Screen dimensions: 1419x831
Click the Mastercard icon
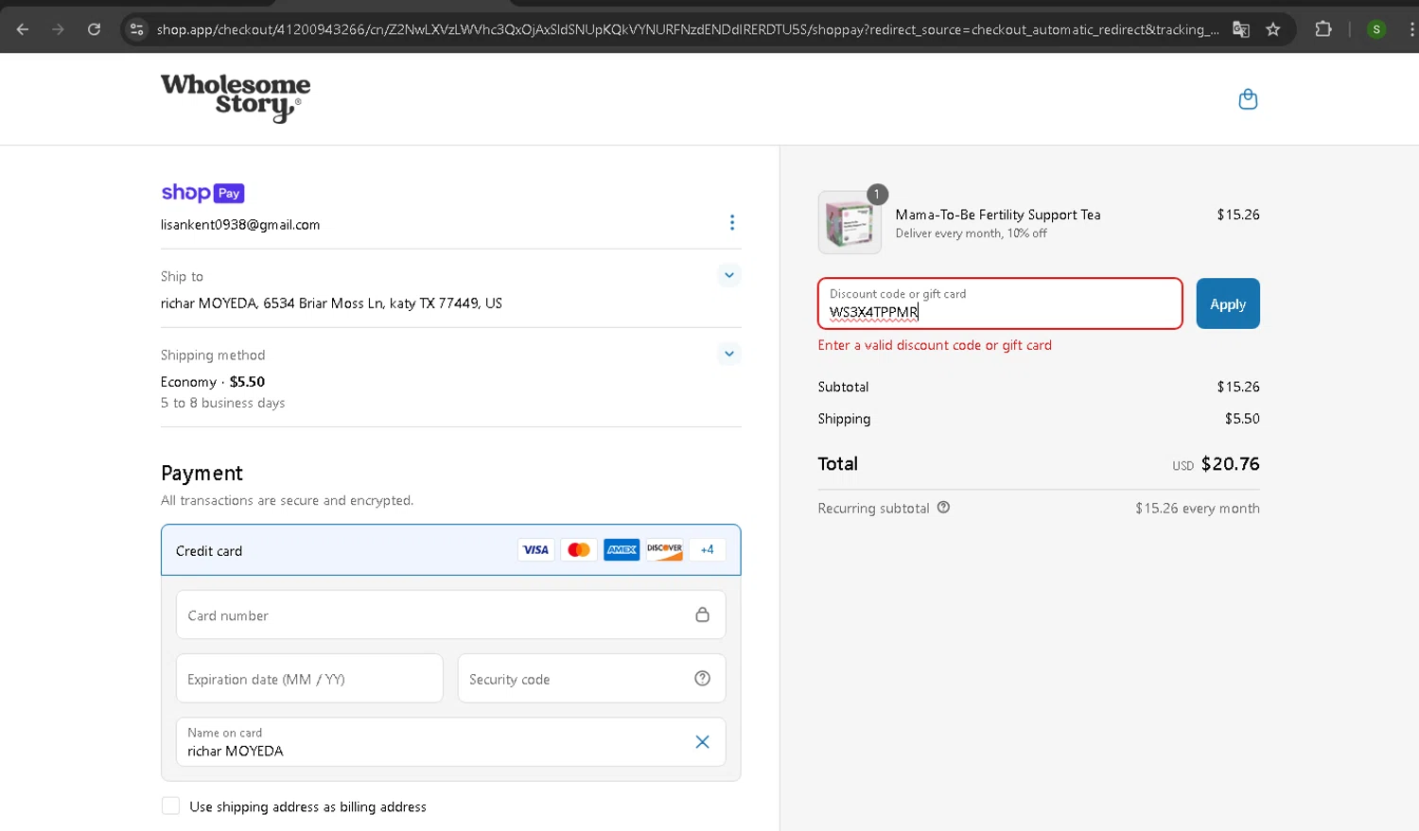tap(579, 550)
